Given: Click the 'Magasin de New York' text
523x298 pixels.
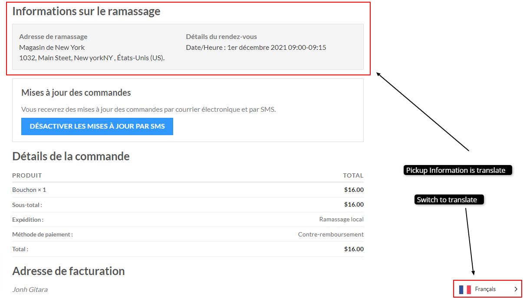Looking at the screenshot, I should pos(52,47).
